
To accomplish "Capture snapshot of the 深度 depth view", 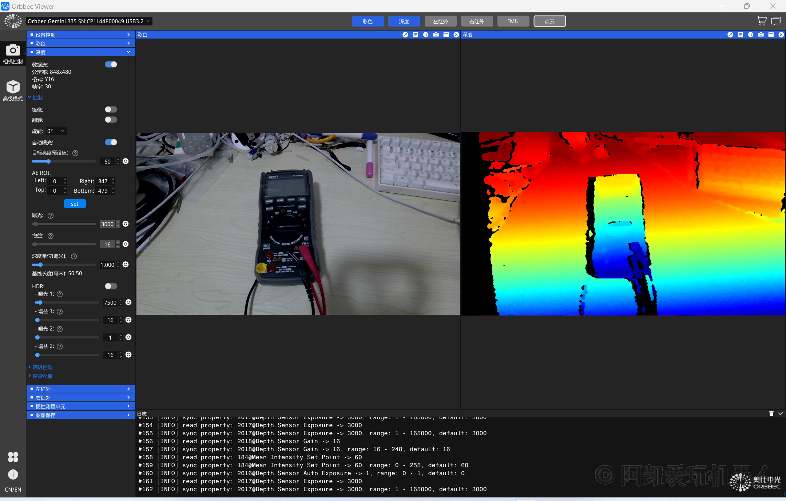I will (761, 35).
